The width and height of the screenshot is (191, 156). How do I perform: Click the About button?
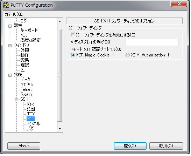tap(24, 146)
